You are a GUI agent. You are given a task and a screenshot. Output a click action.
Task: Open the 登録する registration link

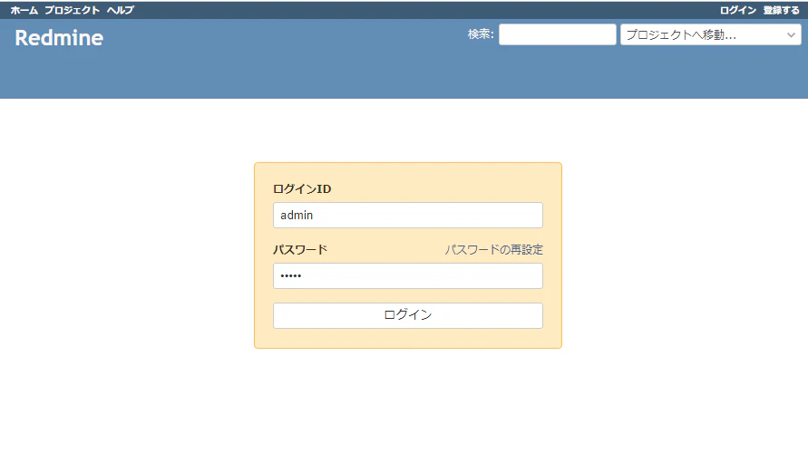tap(781, 10)
